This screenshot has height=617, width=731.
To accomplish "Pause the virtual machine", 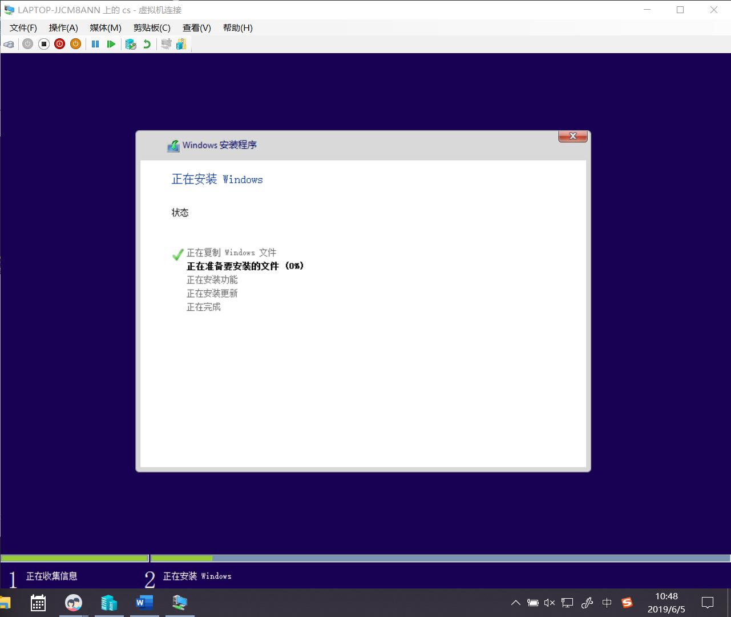I will coord(95,44).
